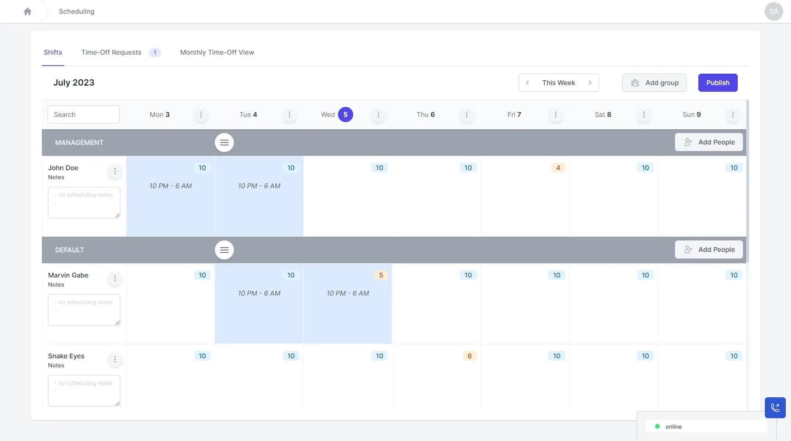The height and width of the screenshot is (441, 791).
Task: Click the hamburger icon on the MANAGEMENT group header
Action: (224, 142)
